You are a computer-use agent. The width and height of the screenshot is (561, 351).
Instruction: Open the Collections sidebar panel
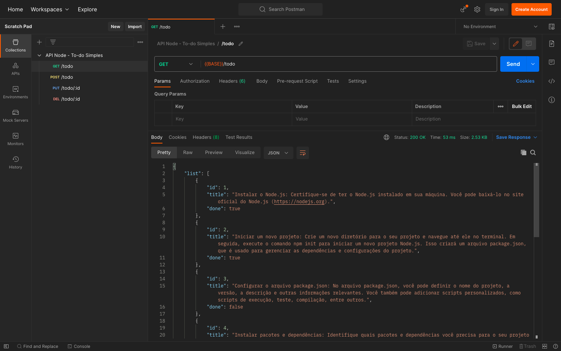point(16,46)
